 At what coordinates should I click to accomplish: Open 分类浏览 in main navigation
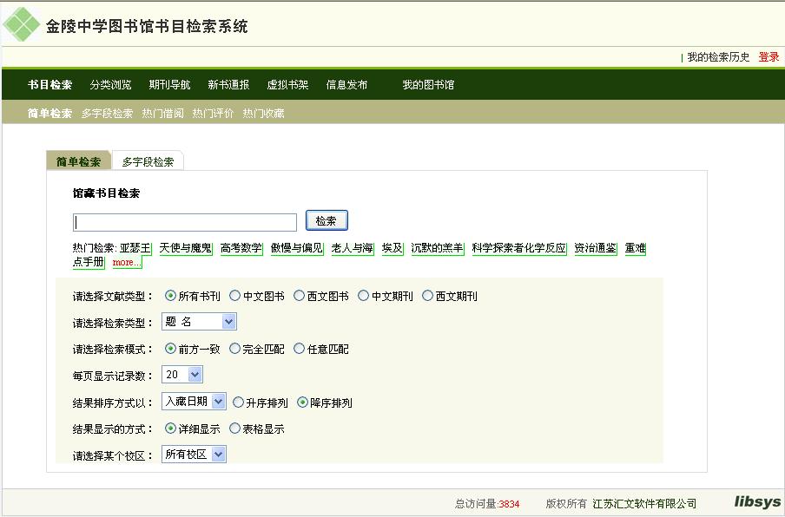[110, 84]
